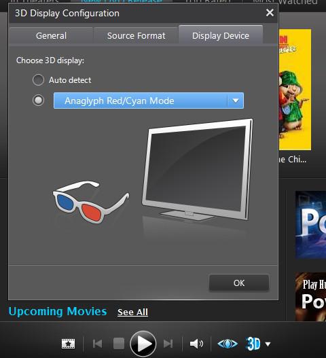Open the 3D options dropdown arrow

[x=268, y=344]
